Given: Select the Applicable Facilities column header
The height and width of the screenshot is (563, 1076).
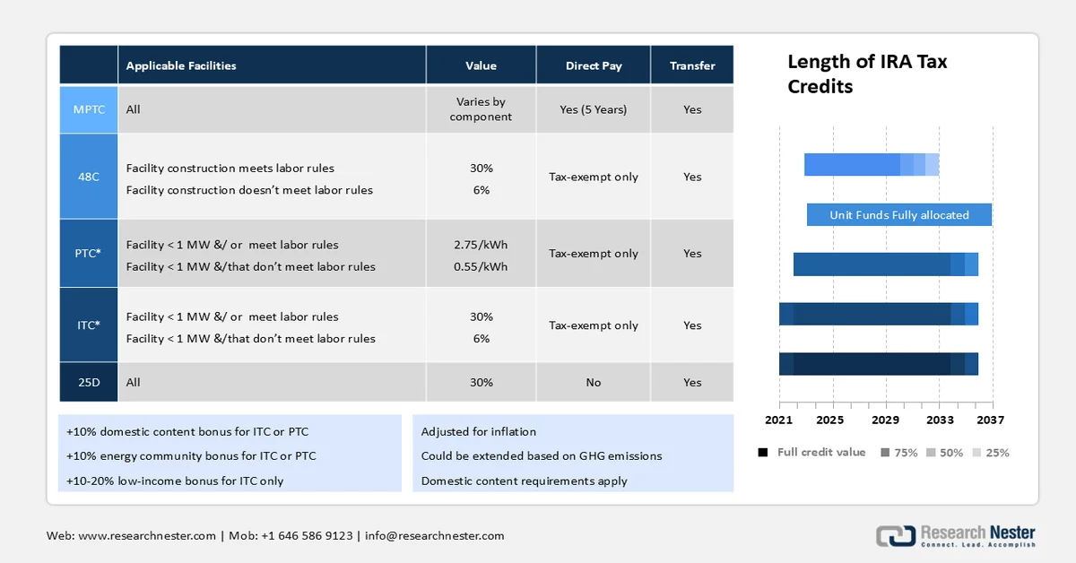Looking at the screenshot, I should click(181, 65).
